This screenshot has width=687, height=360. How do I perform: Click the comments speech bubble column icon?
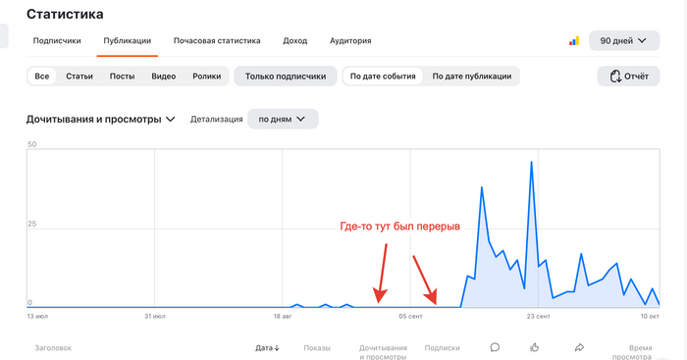click(495, 347)
